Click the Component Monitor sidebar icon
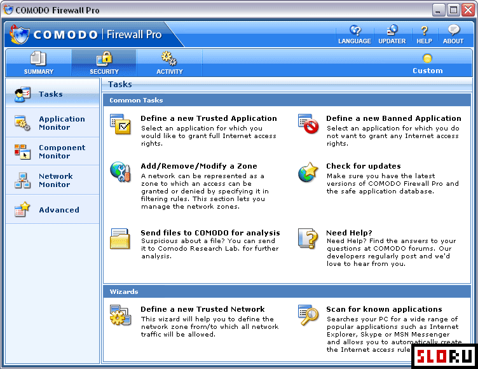Screen dimensions: 478x369 [x=22, y=151]
